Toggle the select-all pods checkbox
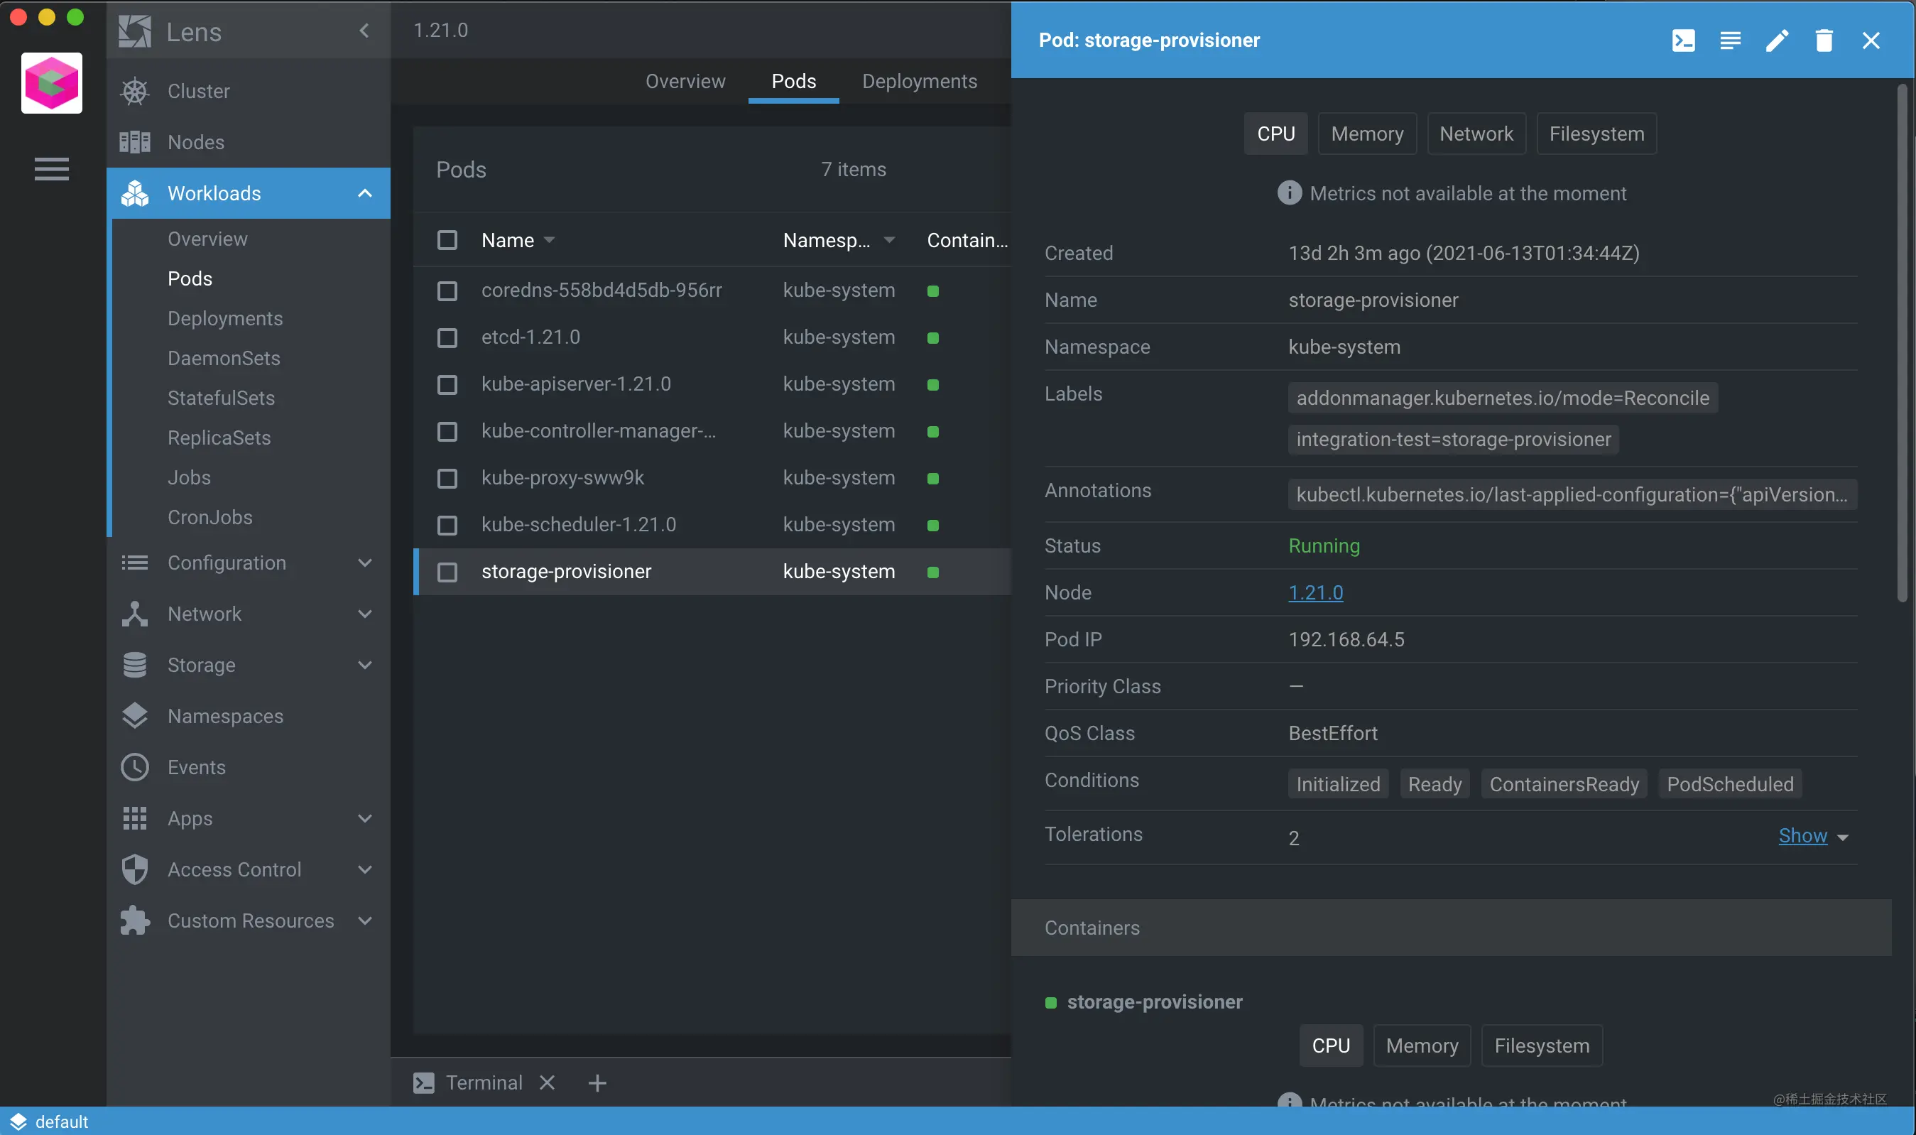 click(x=447, y=240)
